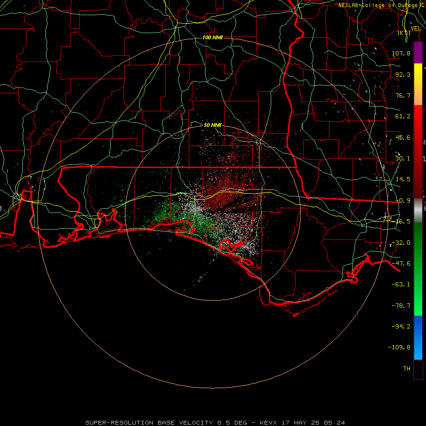Click the -94.2 velocity scale value
This screenshot has height=426, width=426.
[401, 327]
